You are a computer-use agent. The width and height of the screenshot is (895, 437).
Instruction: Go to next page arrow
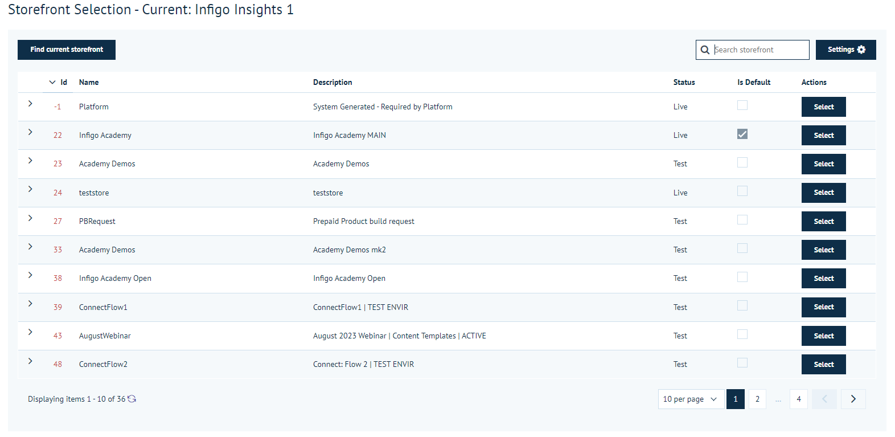[853, 399]
